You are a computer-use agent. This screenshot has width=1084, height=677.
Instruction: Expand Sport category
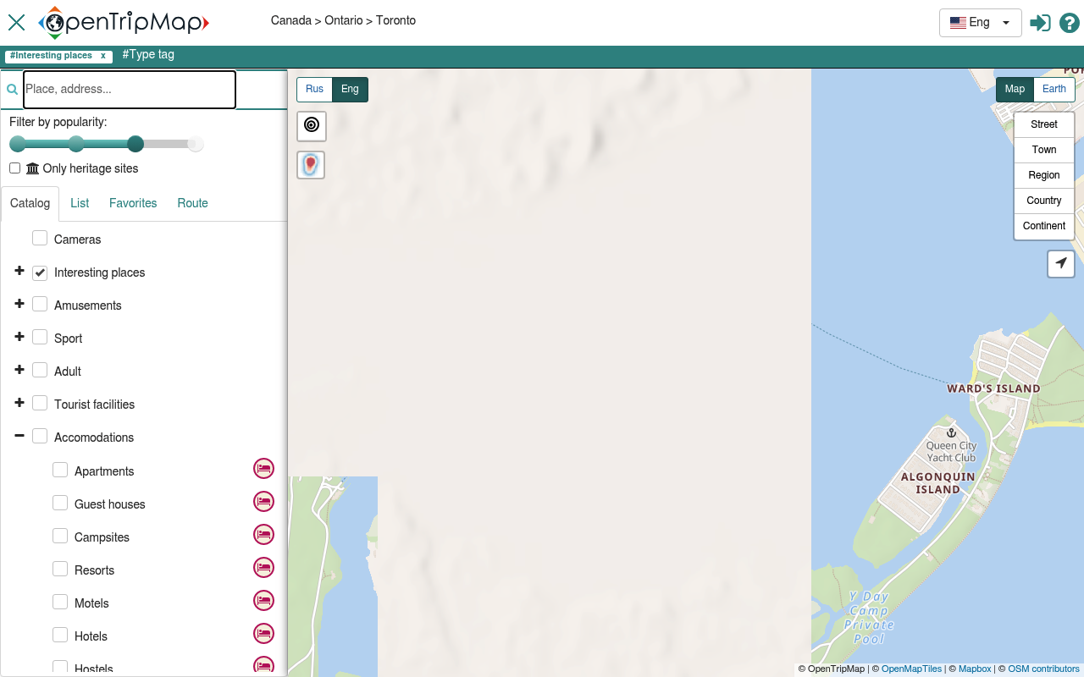(19, 336)
